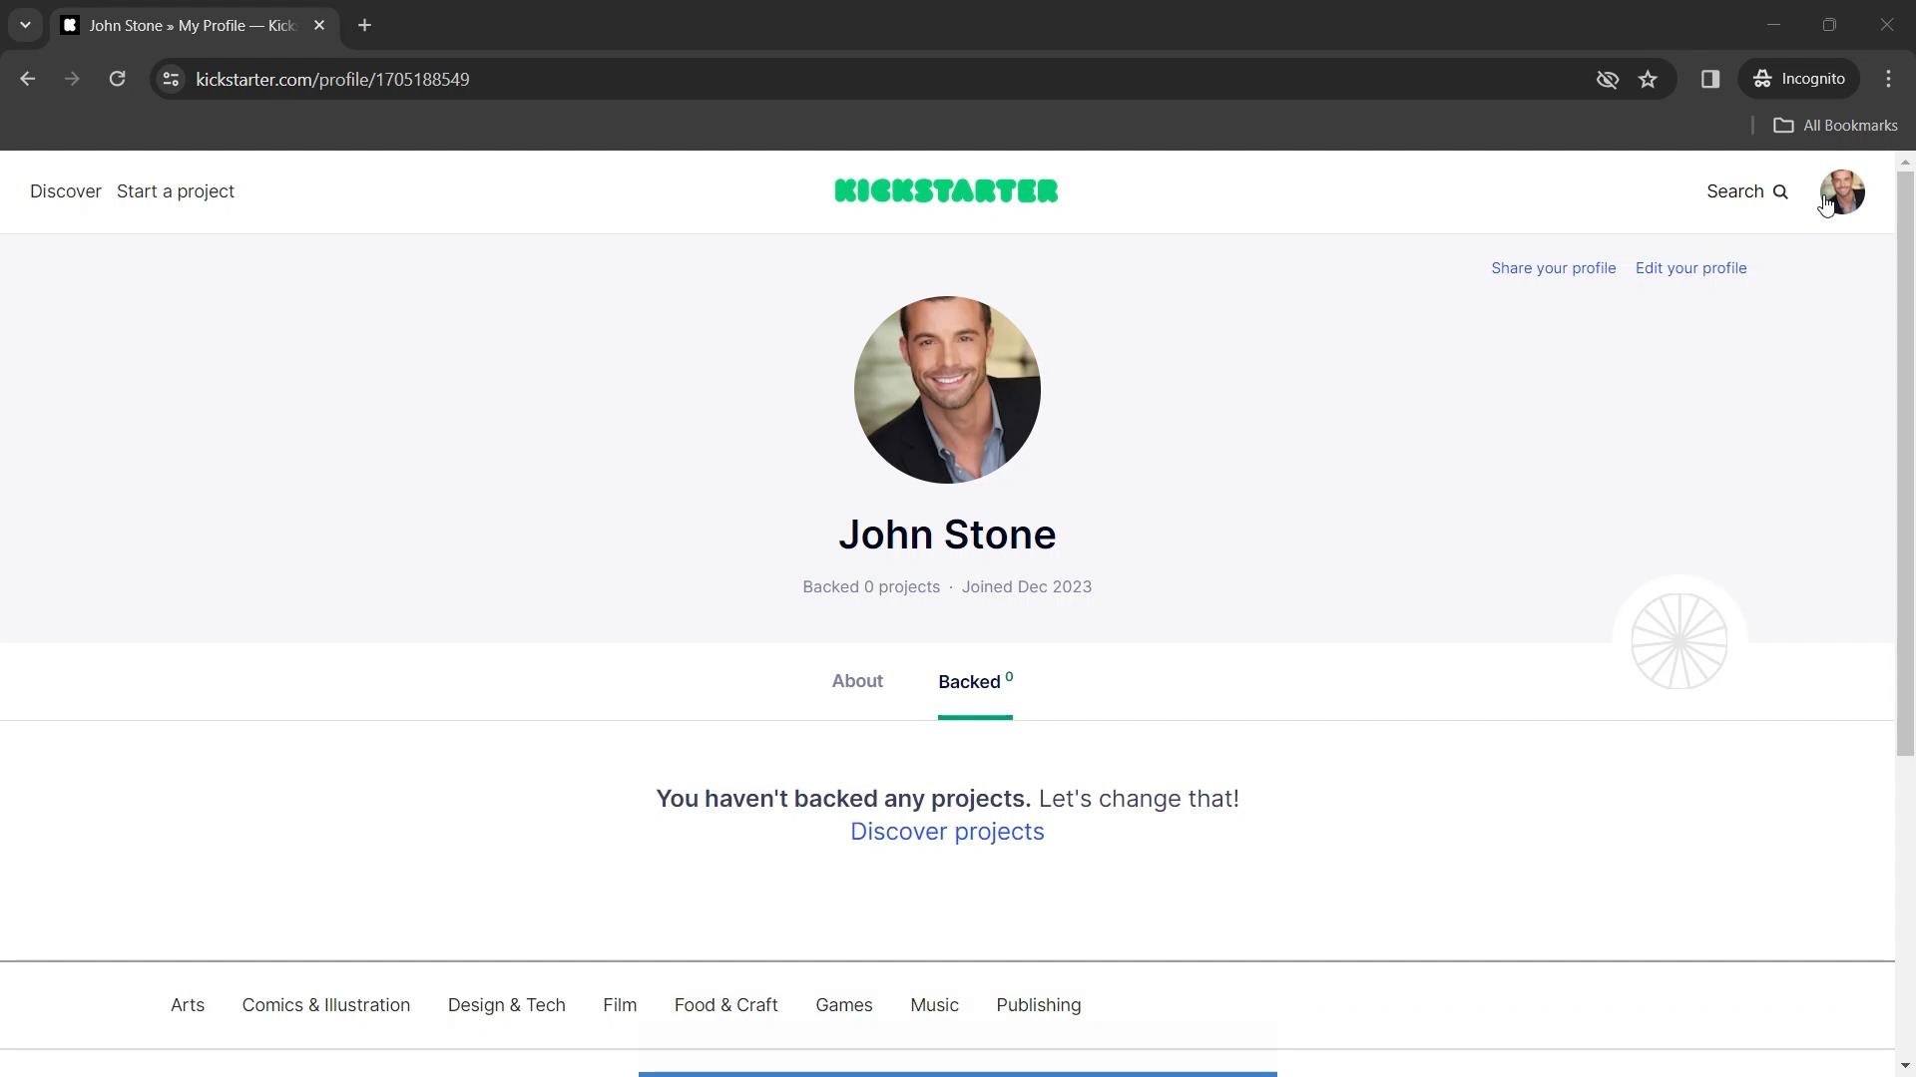Click the Start a project button

pyautogui.click(x=175, y=190)
